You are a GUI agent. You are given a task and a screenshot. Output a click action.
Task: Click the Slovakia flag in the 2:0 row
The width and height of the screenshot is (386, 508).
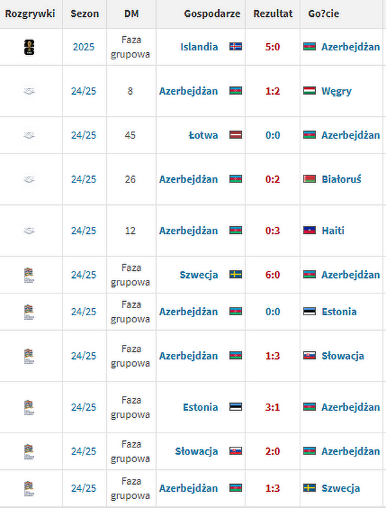click(x=236, y=451)
